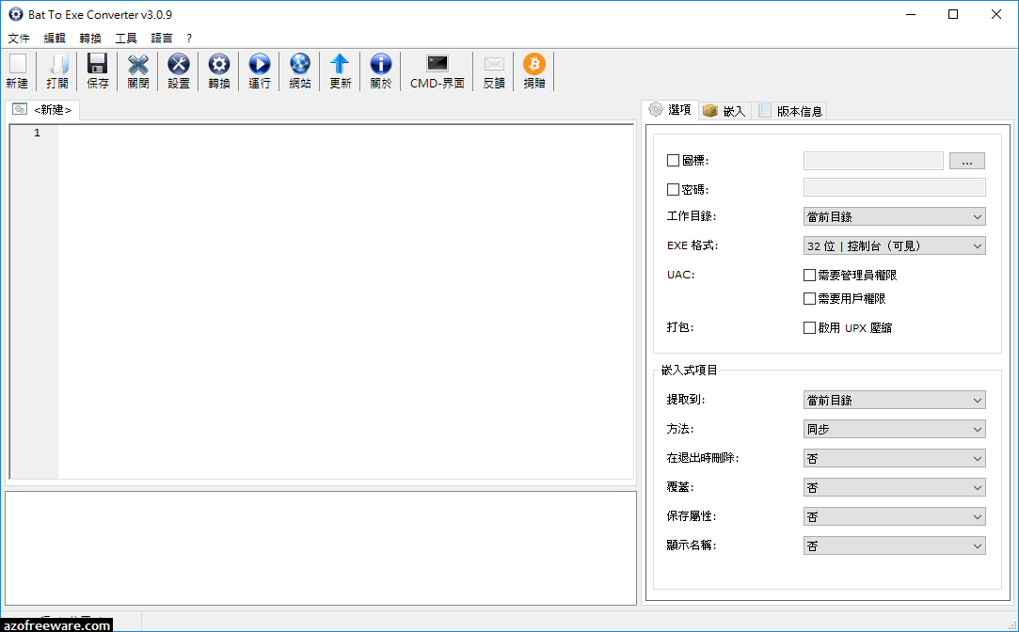Open the ? help menu
Screen dimensions: 1019x632
point(189,39)
